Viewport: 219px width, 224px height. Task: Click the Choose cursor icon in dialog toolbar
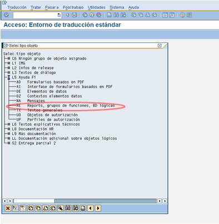tap(61, 208)
